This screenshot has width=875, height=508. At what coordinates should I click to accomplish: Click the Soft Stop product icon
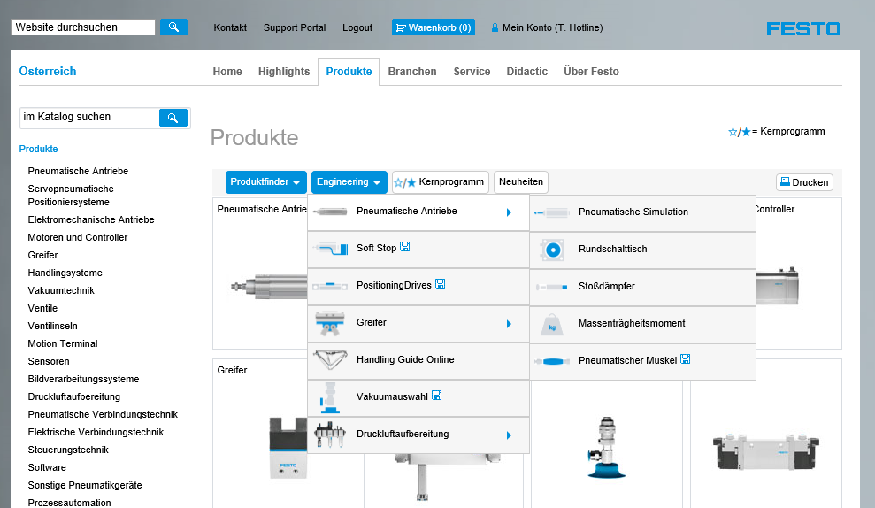[x=330, y=249]
